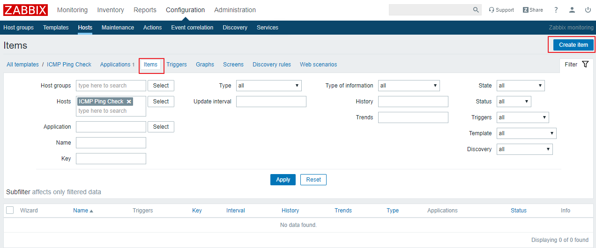Viewport: 596px width, 248px height.
Task: Open All templates breadcrumb link
Action: pyautogui.click(x=22, y=65)
